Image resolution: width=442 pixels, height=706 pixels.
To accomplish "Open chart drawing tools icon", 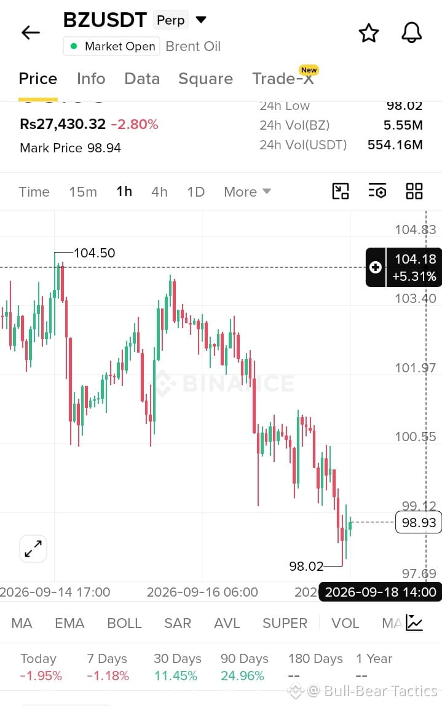I will coord(341,191).
